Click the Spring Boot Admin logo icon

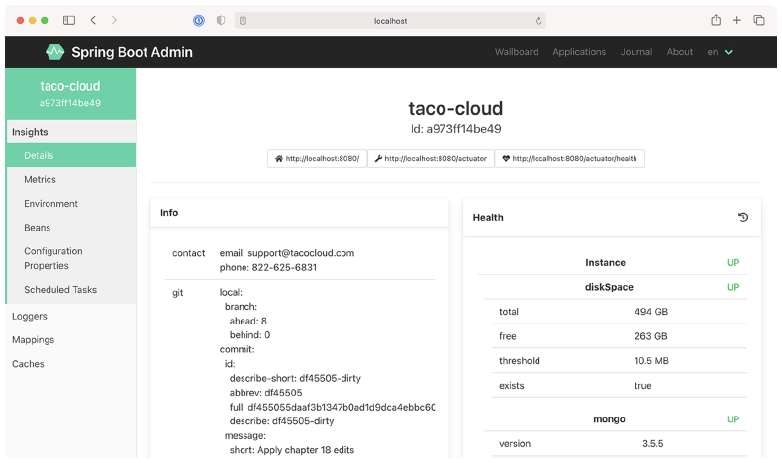pos(54,51)
